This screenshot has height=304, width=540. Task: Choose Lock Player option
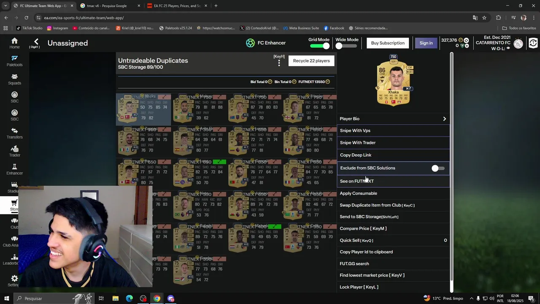pos(393,287)
